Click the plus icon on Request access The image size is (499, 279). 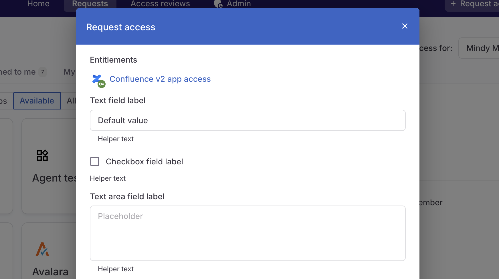pos(453,4)
